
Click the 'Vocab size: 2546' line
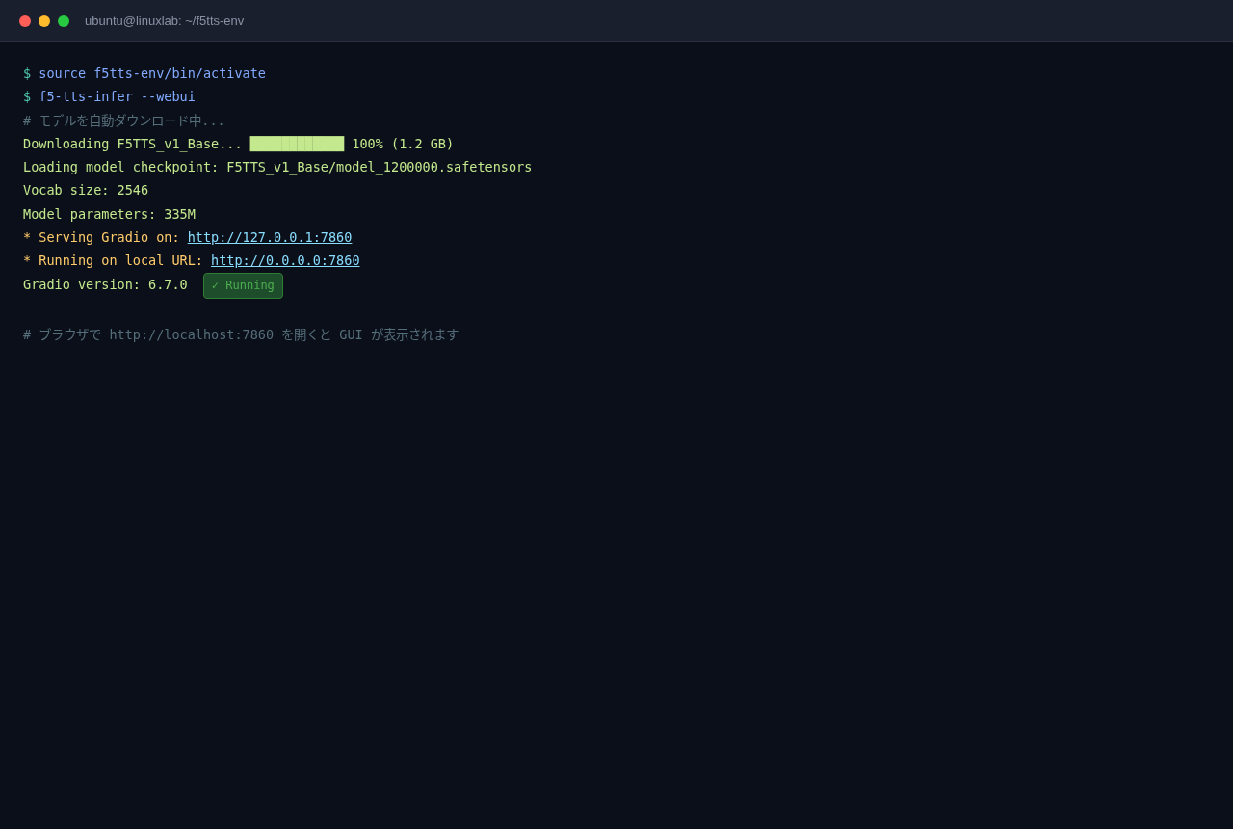86,190
